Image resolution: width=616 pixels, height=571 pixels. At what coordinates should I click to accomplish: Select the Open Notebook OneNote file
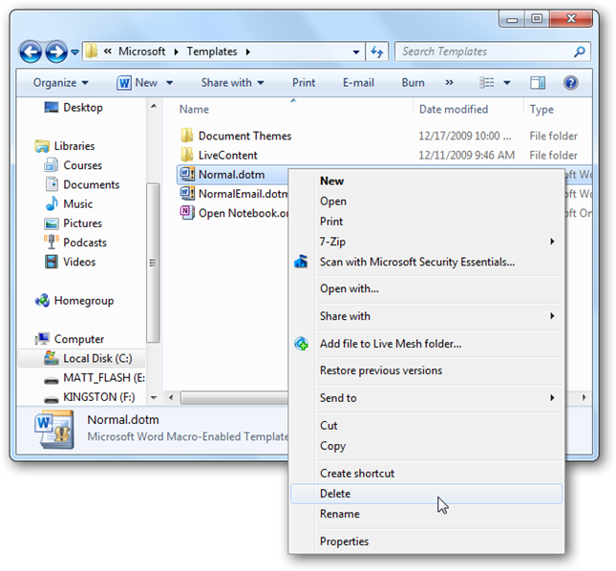pyautogui.click(x=234, y=213)
